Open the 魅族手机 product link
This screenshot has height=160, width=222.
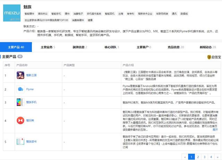31,102
